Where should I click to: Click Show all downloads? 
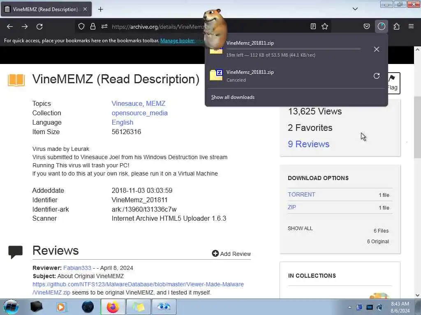(x=233, y=97)
